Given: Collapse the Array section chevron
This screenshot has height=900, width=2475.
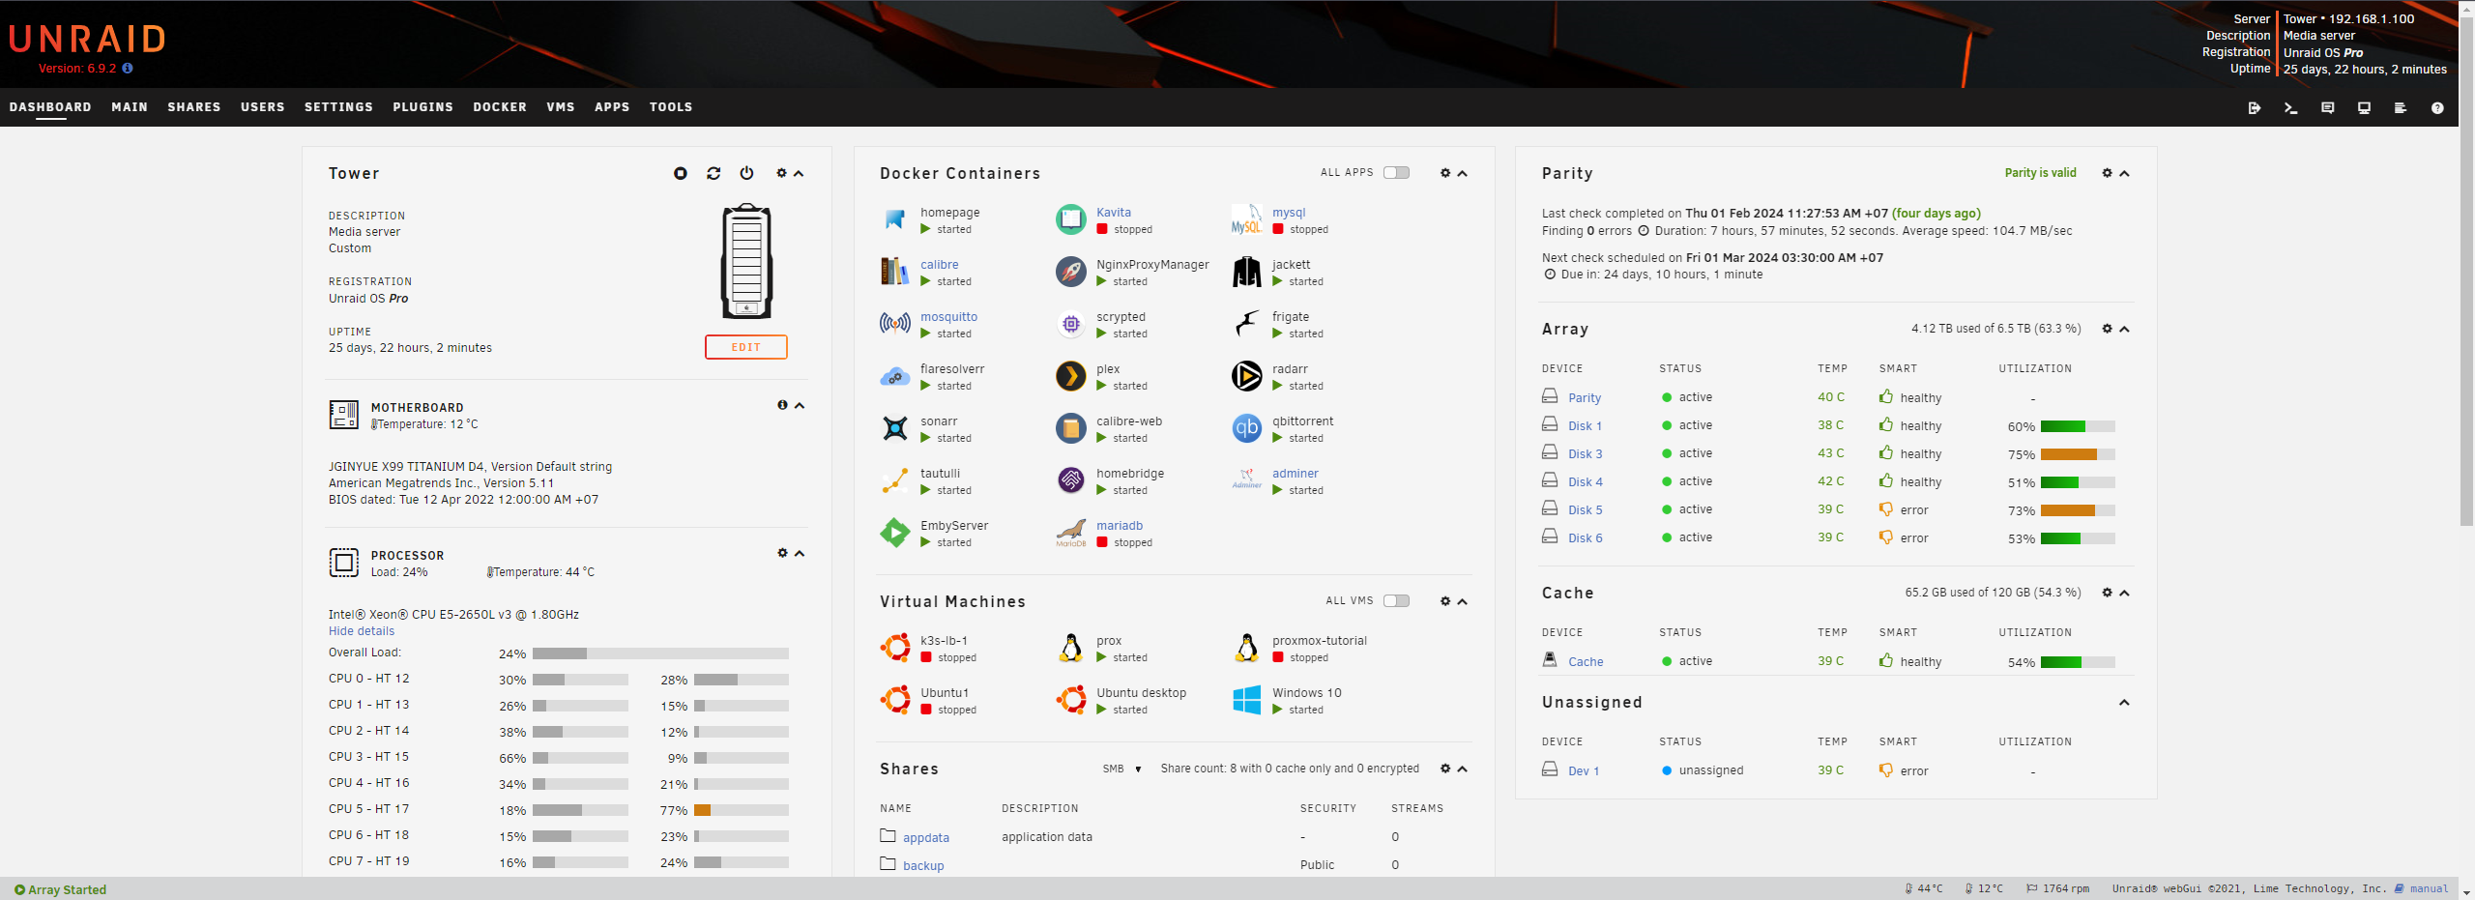Looking at the screenshot, I should 2125,330.
